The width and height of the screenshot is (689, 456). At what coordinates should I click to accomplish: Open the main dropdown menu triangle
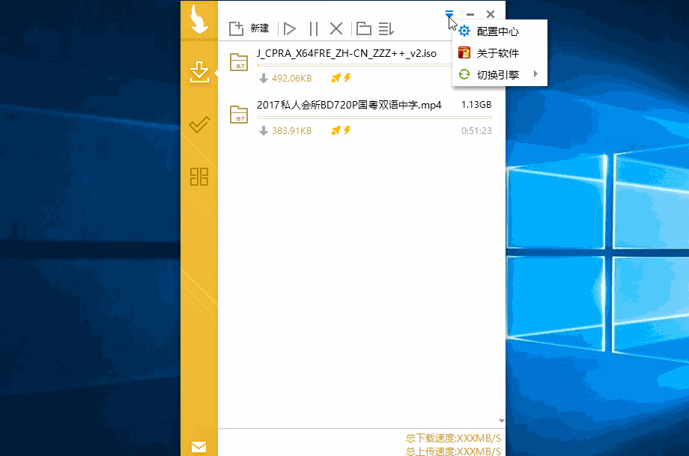click(x=449, y=13)
